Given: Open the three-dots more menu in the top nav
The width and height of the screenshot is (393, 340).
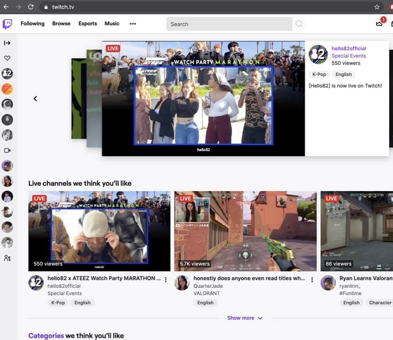Looking at the screenshot, I should tap(133, 24).
